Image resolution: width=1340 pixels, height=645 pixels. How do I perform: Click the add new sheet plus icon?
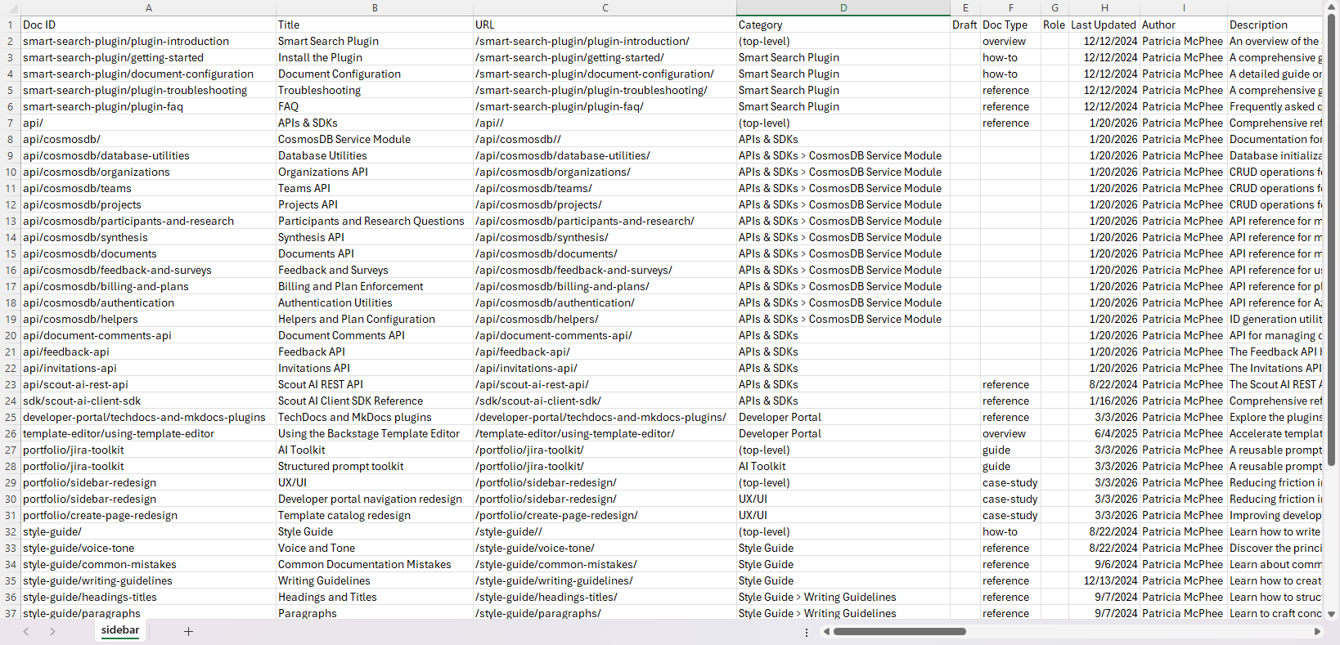click(188, 631)
